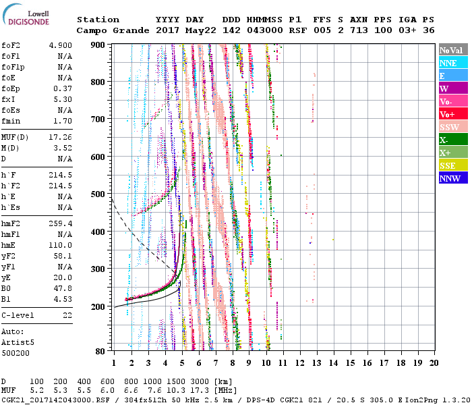Click the MUF table value 17.3
Image resolution: width=472 pixels, height=405 pixels.
pos(200,391)
